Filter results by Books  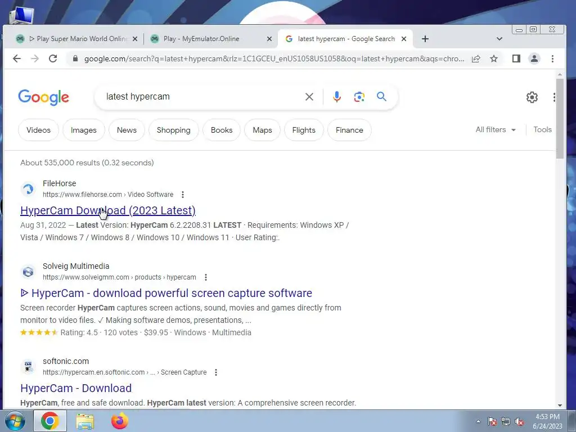[x=222, y=130]
